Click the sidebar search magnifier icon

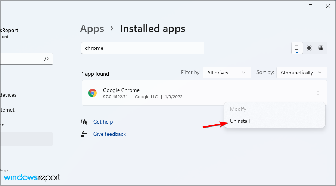(x=46, y=59)
